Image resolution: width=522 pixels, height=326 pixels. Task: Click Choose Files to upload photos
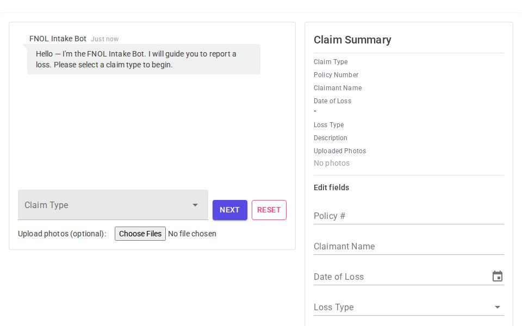tap(140, 234)
